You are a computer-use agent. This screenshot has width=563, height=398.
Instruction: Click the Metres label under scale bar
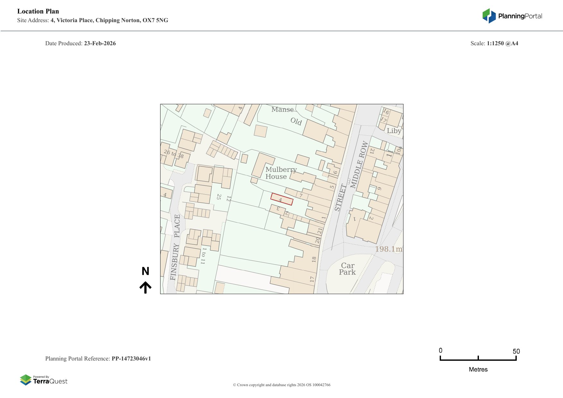[x=478, y=369]
